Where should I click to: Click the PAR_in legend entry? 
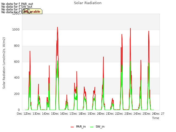[78, 127]
